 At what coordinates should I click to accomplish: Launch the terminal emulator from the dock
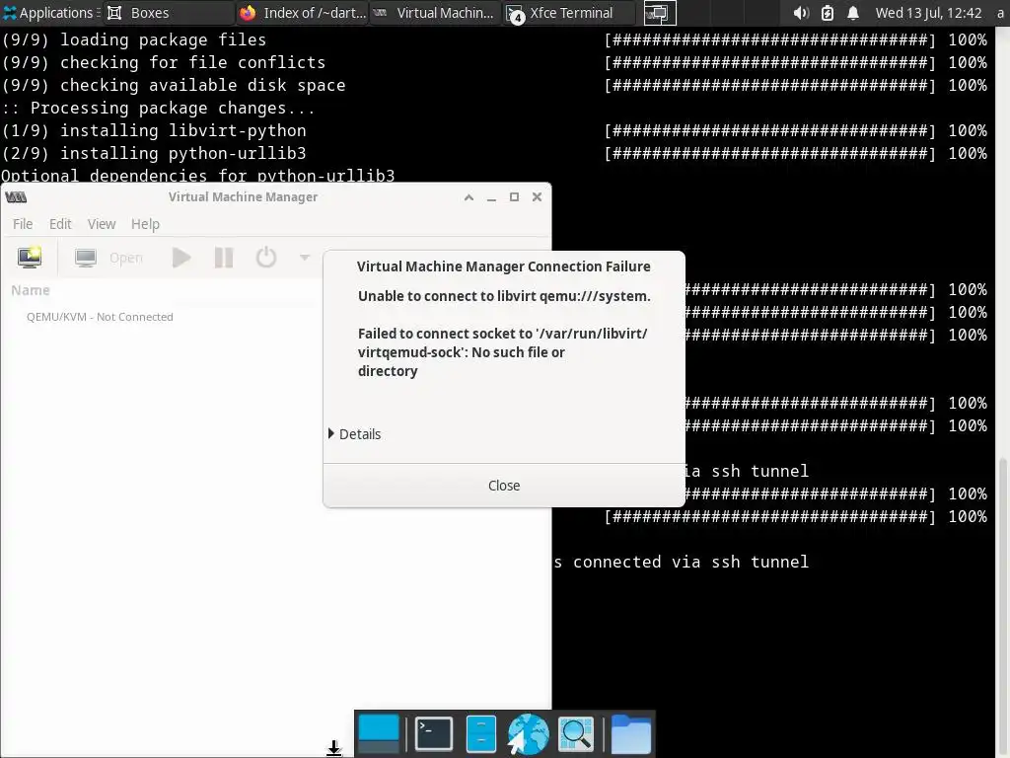[x=434, y=733]
